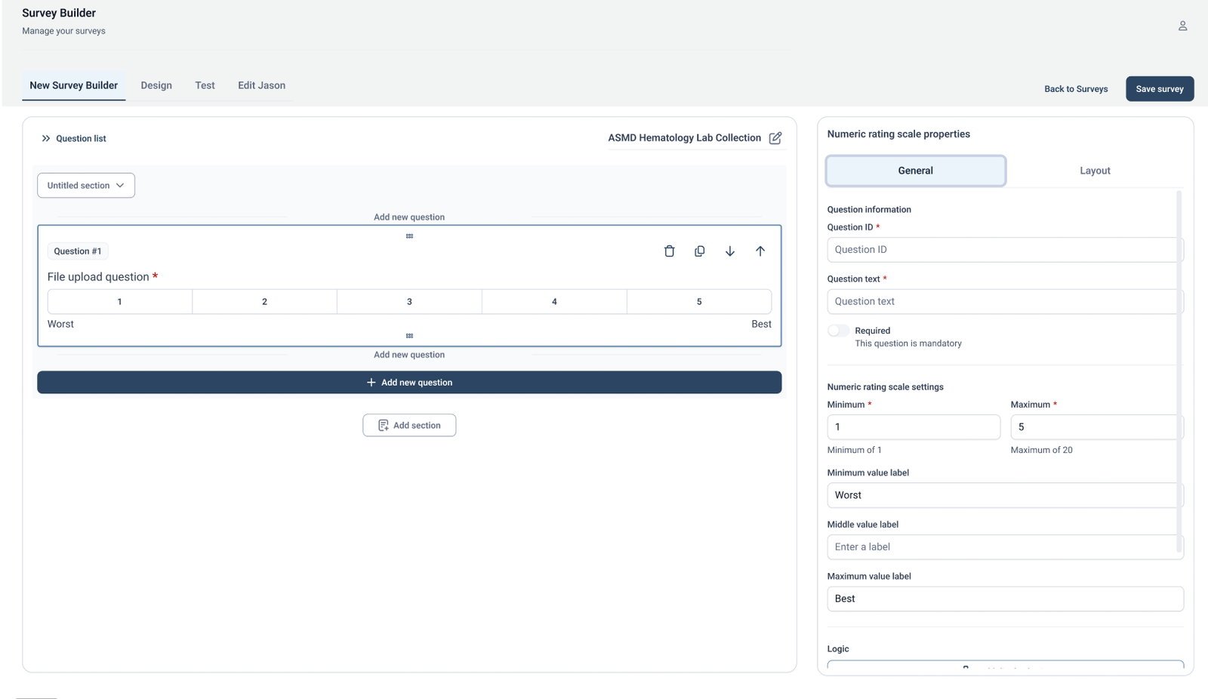Grab the top drag handle of Question #1
The image size is (1208, 699).
(409, 236)
